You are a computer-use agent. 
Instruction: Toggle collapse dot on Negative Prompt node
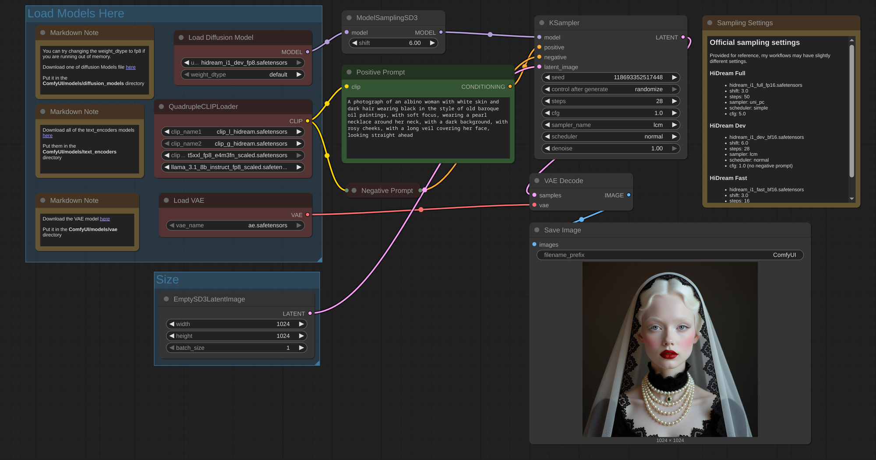click(x=354, y=191)
